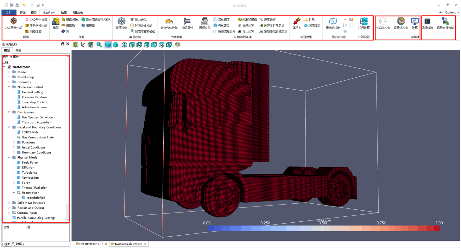
Task: Open 时间步长控制 settings
Action: click(x=141, y=26)
